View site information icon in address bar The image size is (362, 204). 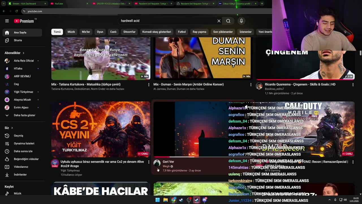[24, 11]
